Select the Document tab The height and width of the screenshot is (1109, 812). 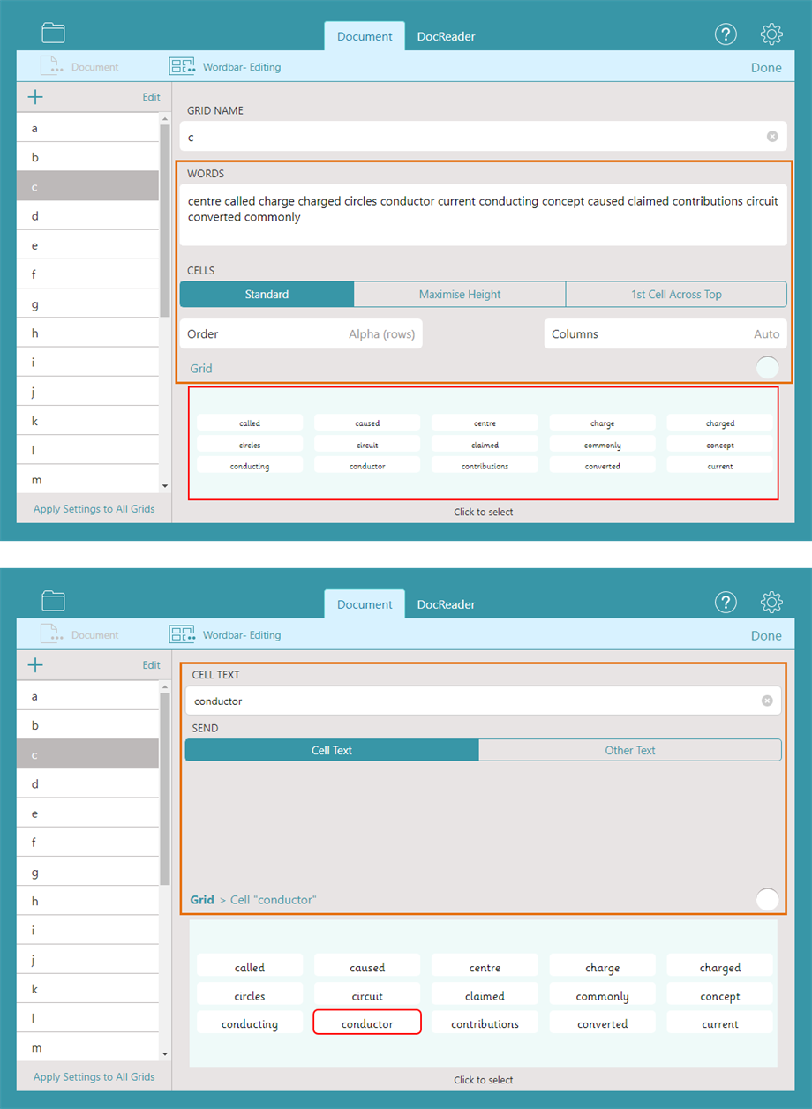click(x=364, y=36)
